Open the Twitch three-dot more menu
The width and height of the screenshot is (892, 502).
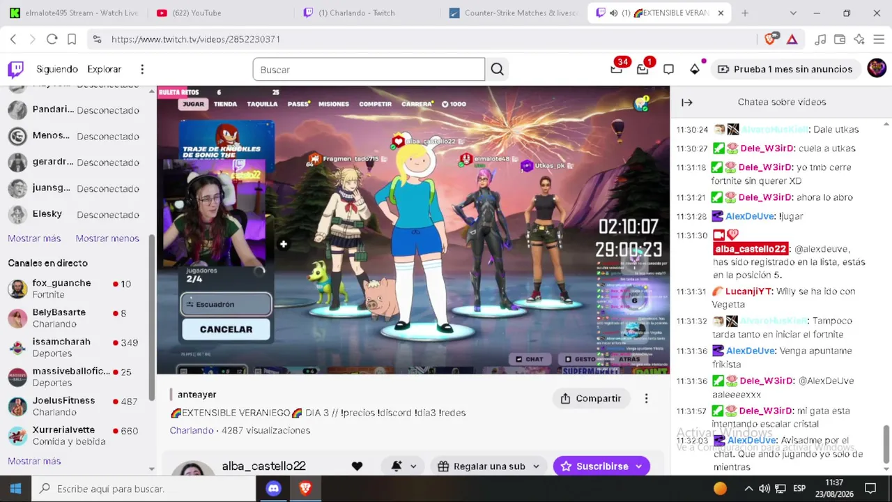142,69
